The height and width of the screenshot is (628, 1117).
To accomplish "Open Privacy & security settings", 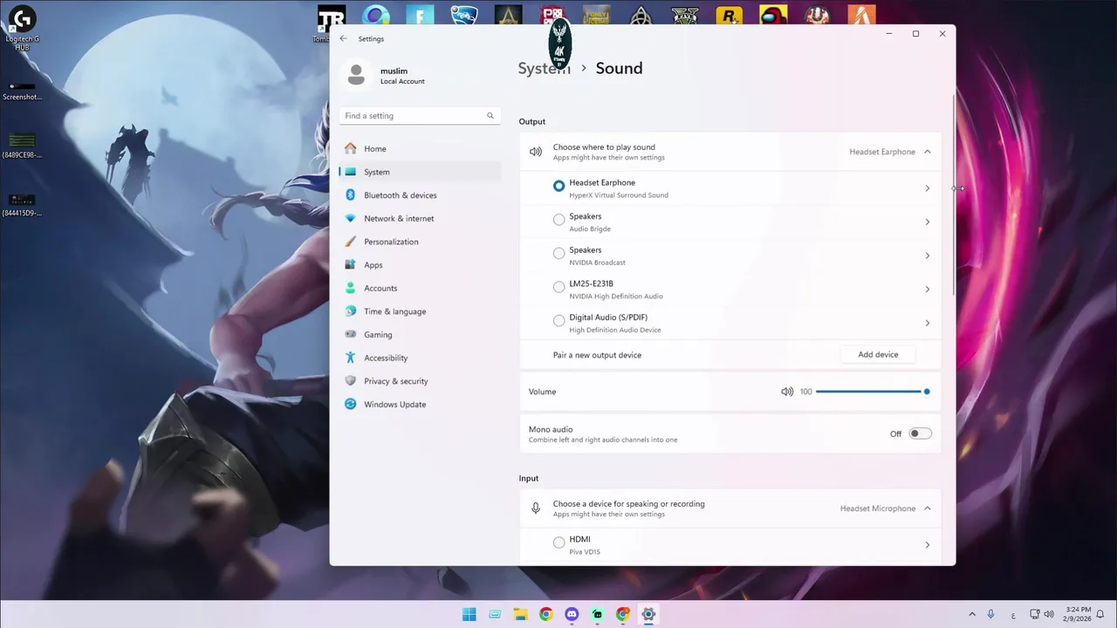I will tap(421, 381).
